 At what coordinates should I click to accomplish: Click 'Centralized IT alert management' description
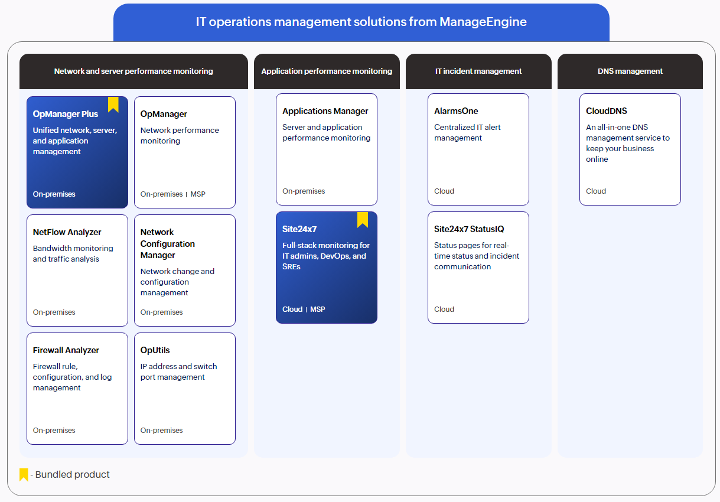point(468,133)
